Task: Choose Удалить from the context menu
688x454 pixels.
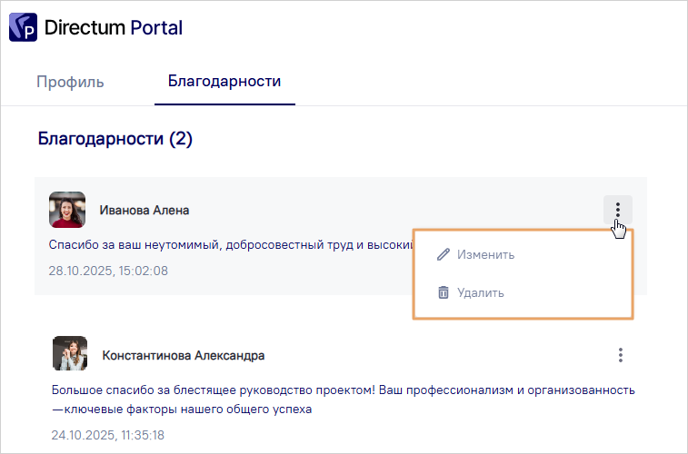Action: (x=480, y=292)
